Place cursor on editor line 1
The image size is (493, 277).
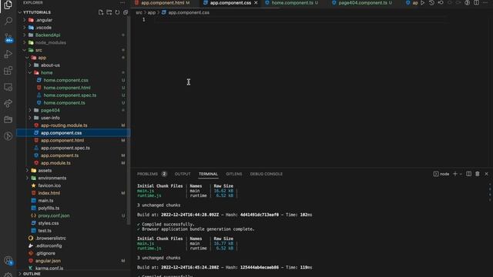[x=300, y=20]
